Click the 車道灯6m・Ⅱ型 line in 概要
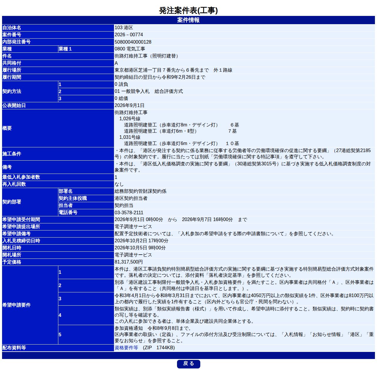 (180, 131)
